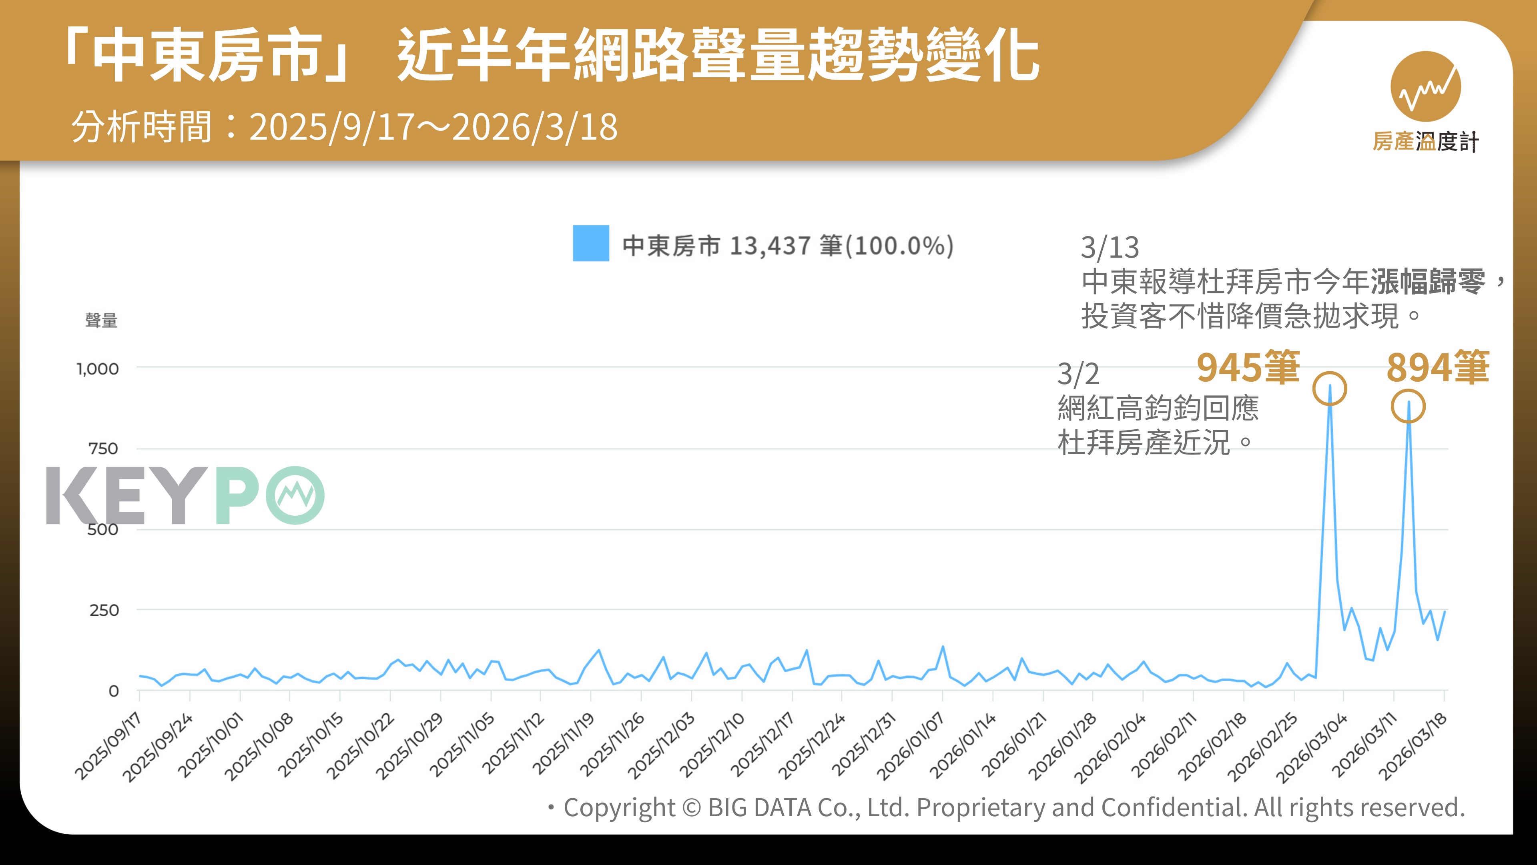
Task: Click the 分析時間 date range subtitle
Action: coord(344,126)
